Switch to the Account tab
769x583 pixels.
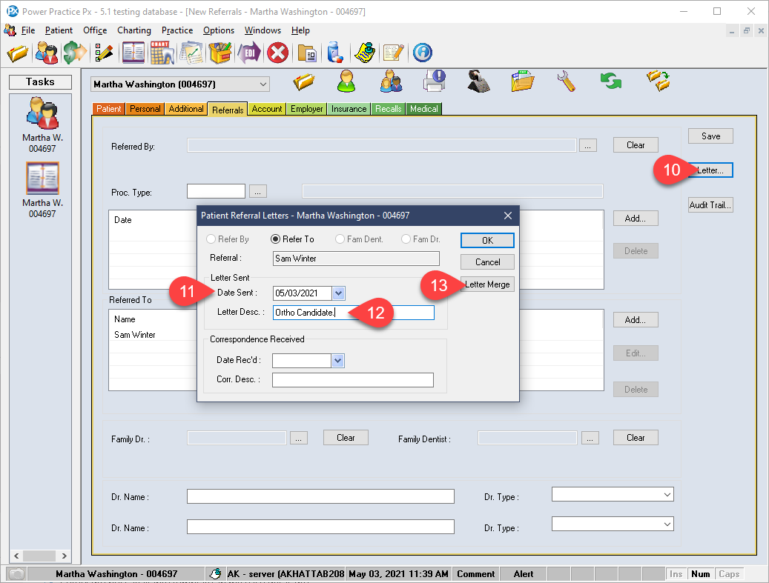point(267,109)
